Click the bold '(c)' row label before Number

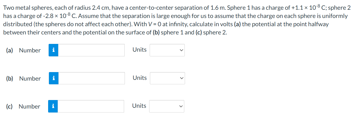(9, 107)
